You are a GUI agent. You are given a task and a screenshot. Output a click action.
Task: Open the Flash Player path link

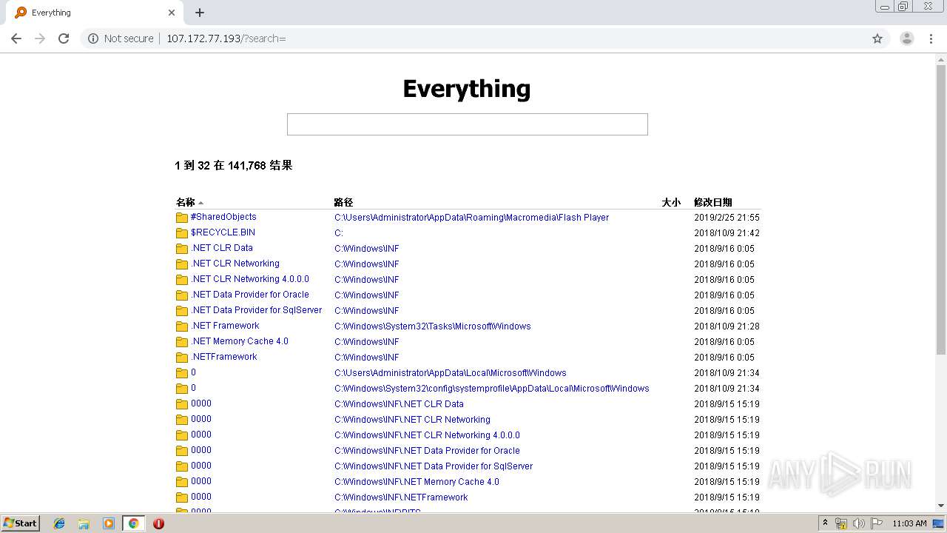coord(471,218)
